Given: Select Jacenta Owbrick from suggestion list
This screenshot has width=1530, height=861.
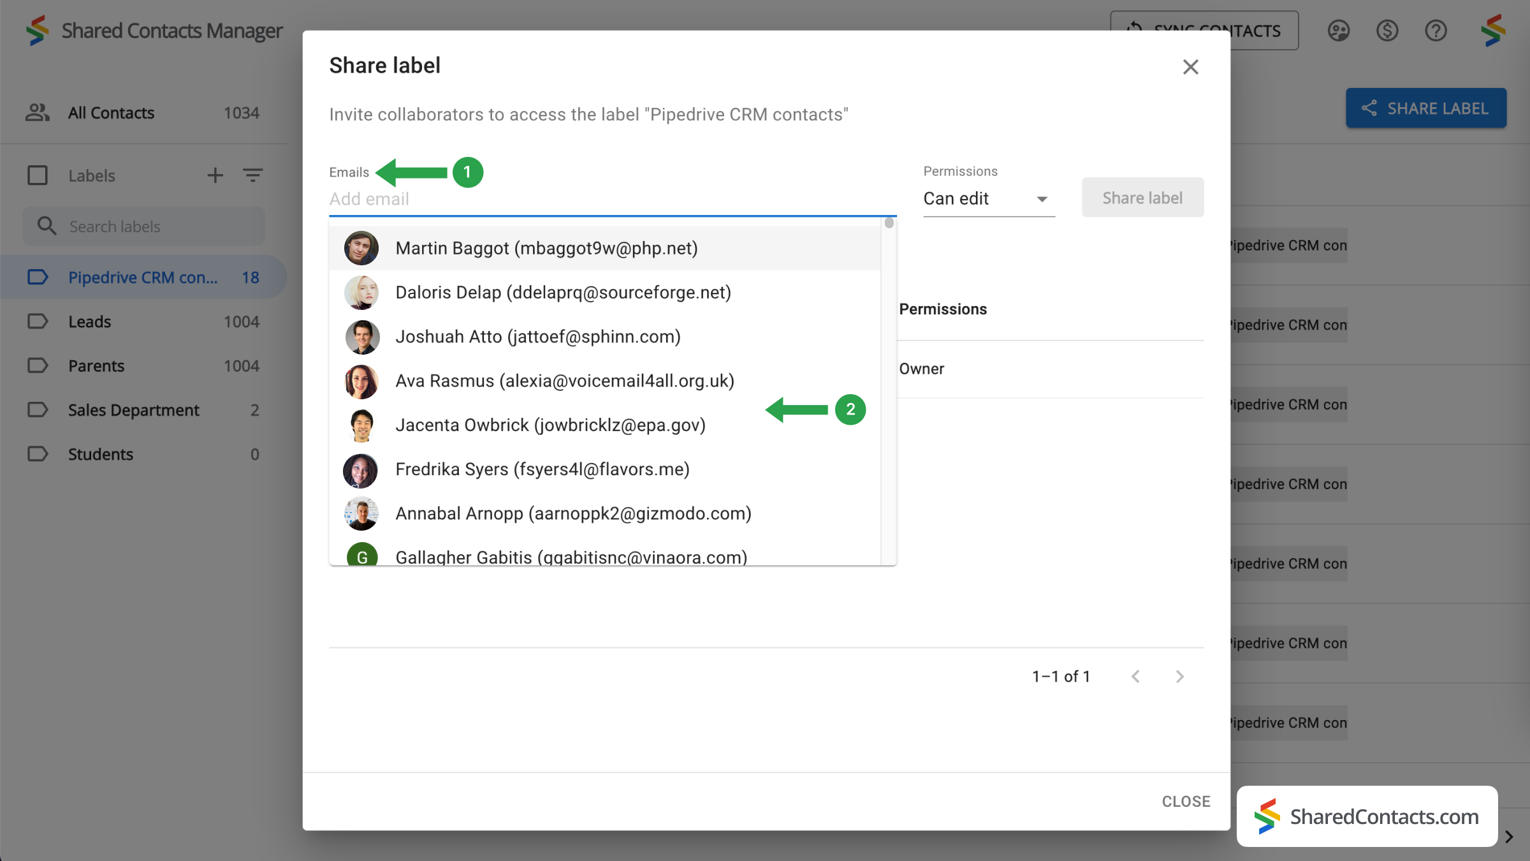Looking at the screenshot, I should tap(550, 425).
